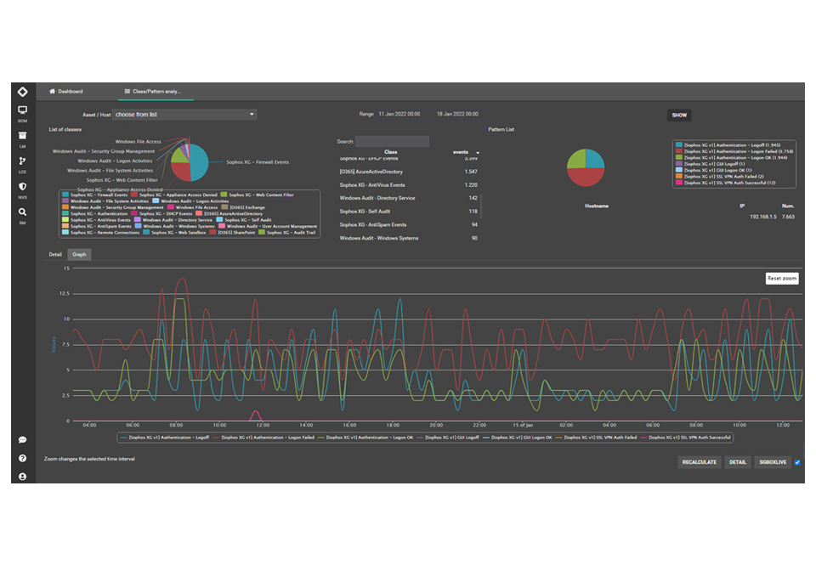Sort the class table by events arrow
Viewport: 816px width, 565px height.
click(x=478, y=152)
